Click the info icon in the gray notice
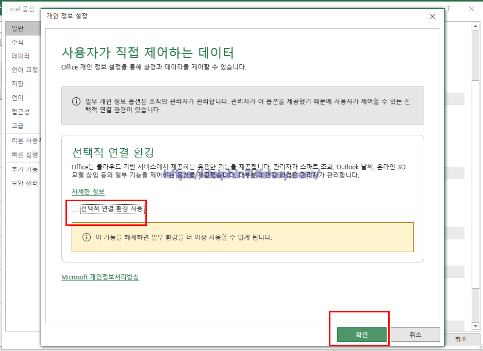Screen dimensions: 483x351 coord(76,101)
